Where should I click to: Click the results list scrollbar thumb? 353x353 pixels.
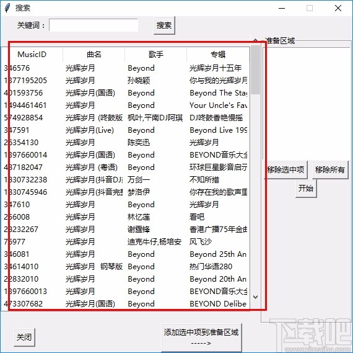(x=255, y=69)
